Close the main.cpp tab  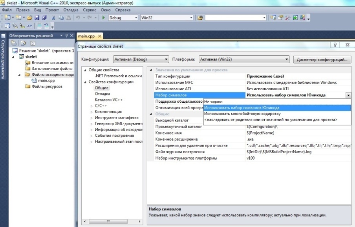[x=99, y=36]
